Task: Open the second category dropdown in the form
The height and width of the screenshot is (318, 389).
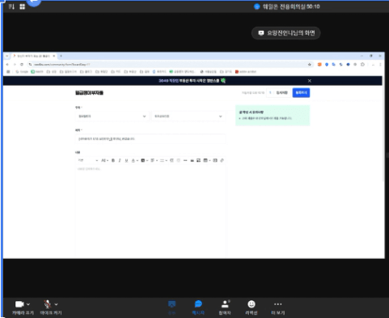Action: (188, 117)
